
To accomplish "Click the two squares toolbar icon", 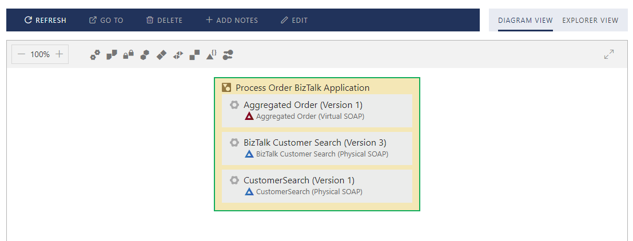I will point(194,55).
